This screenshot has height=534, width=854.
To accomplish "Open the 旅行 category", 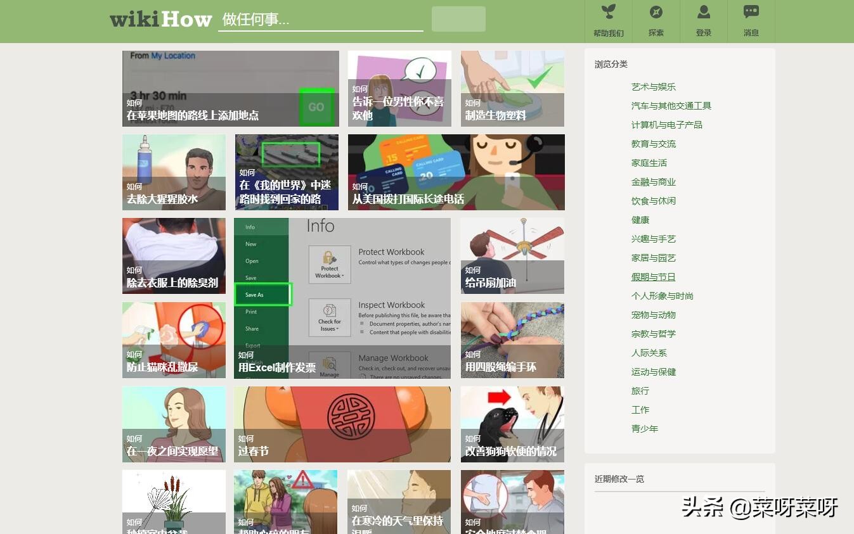I will [639, 391].
